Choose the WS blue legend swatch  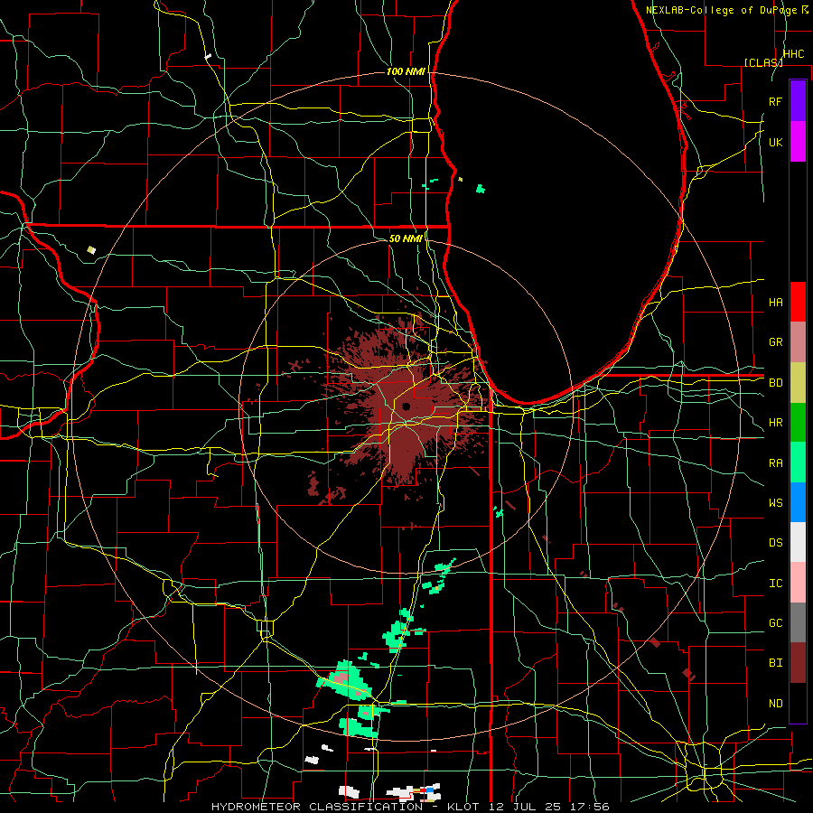[x=798, y=502]
